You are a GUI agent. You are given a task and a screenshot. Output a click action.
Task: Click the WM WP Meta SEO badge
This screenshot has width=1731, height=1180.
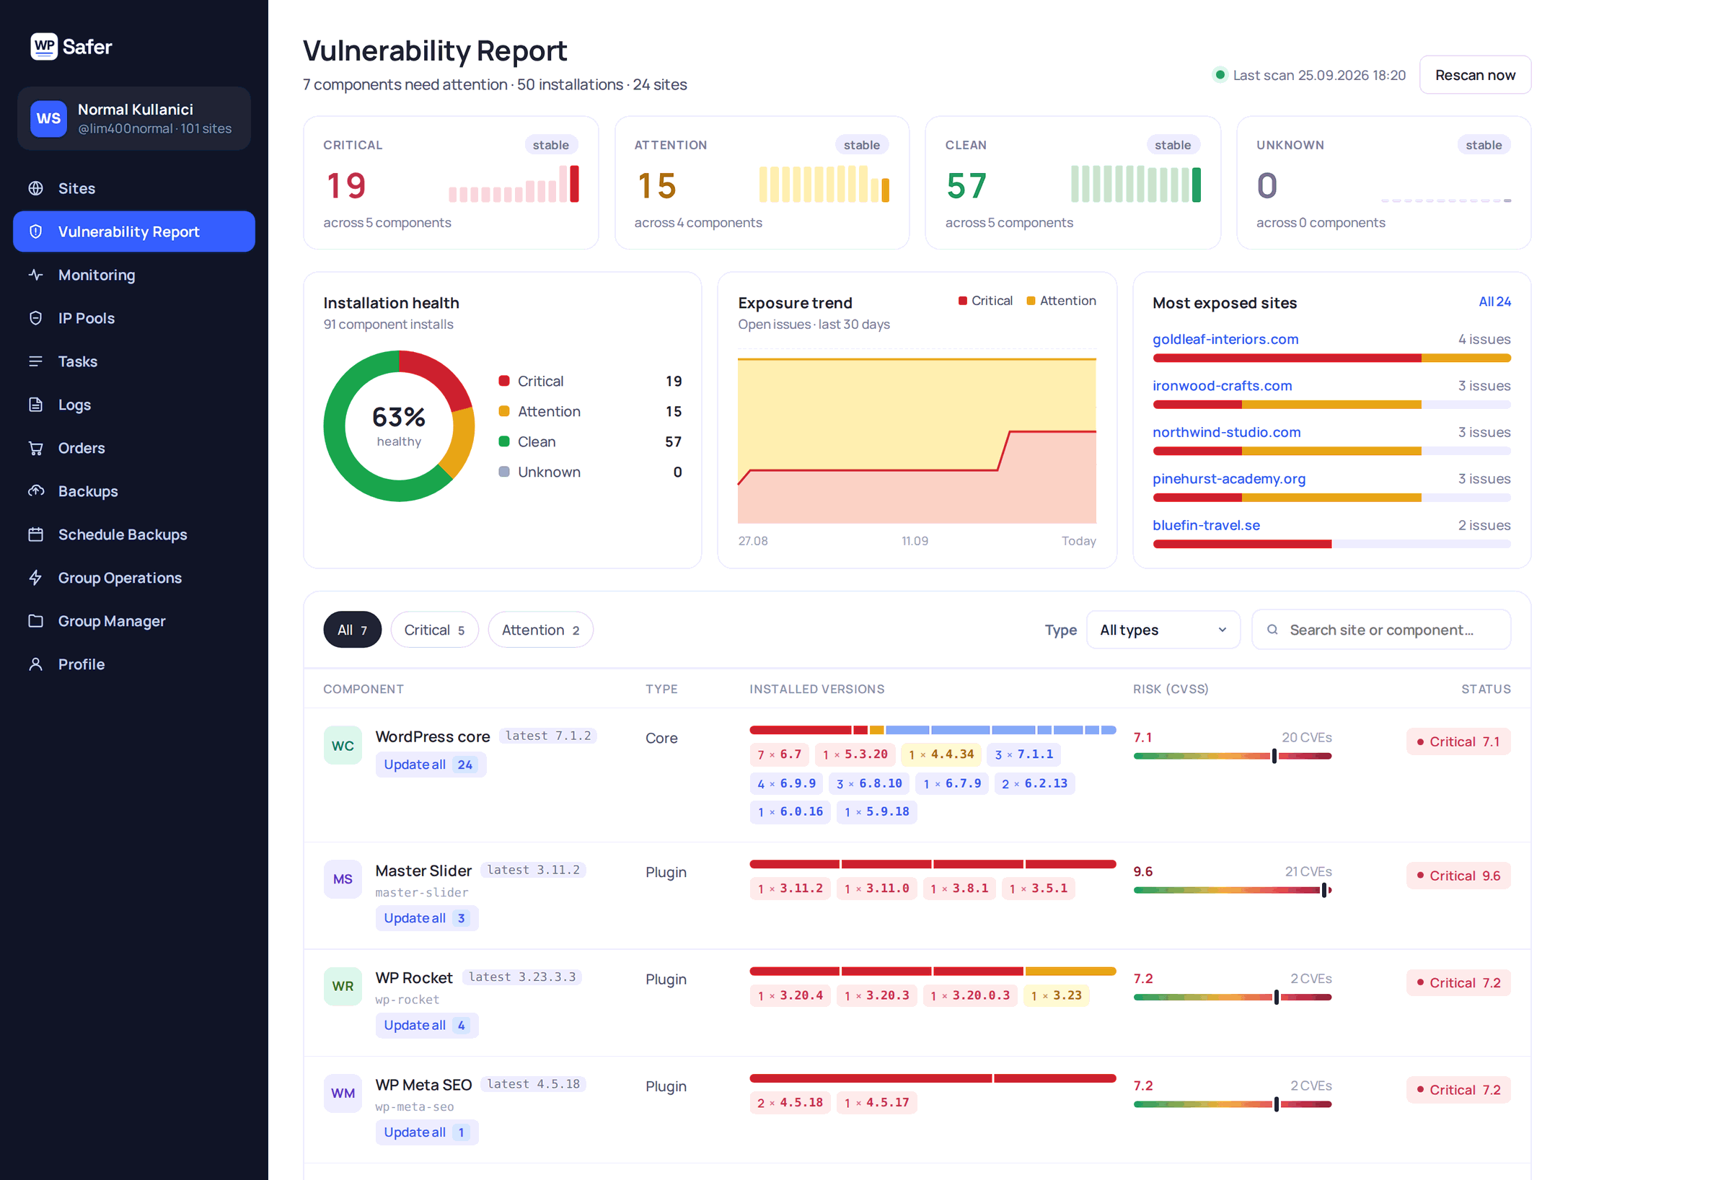point(343,1093)
